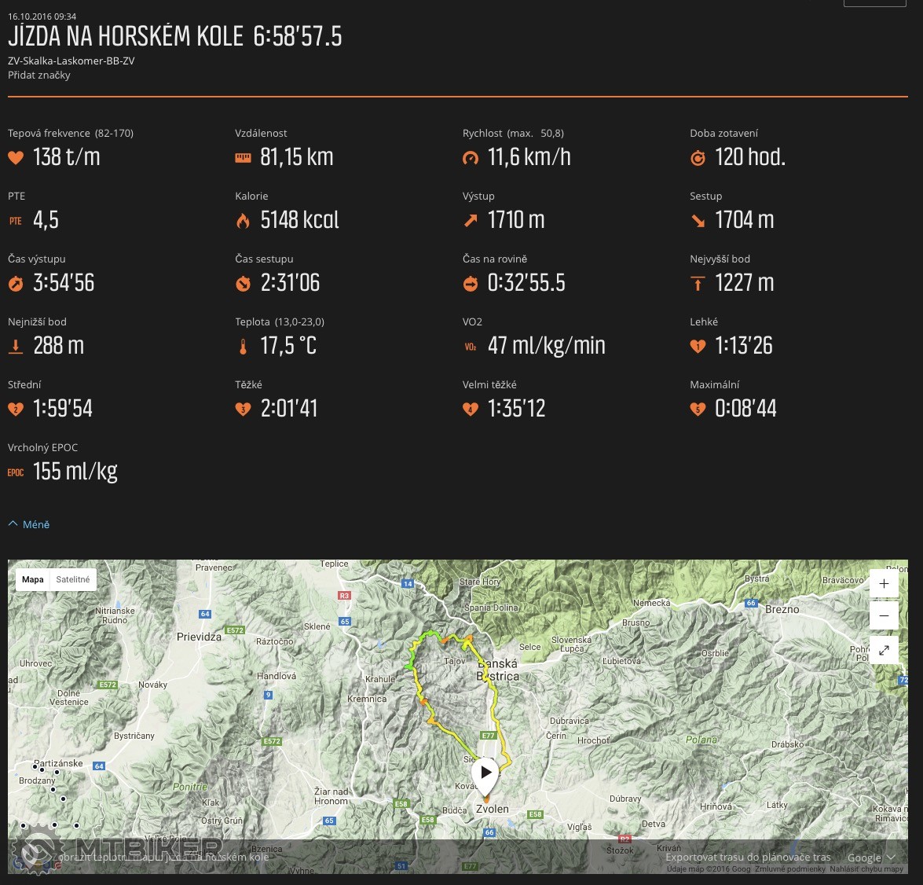This screenshot has width=923, height=885.
Task: Open Google dropdown on the map footer
Action: point(870,857)
